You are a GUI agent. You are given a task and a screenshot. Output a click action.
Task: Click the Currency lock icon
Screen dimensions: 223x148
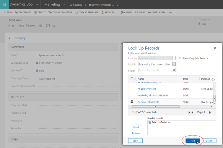tap(37, 70)
